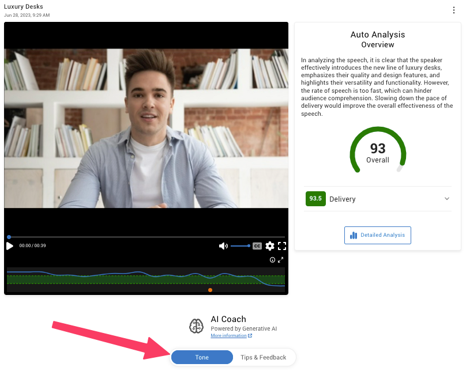Select the bar chart icon in Detailed Analysis
466x371 pixels.
352,235
